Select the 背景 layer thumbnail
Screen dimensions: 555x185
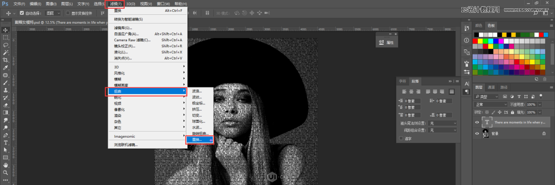tap(485, 134)
